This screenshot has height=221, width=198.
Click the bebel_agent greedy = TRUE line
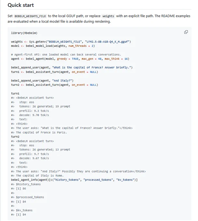click(70, 59)
